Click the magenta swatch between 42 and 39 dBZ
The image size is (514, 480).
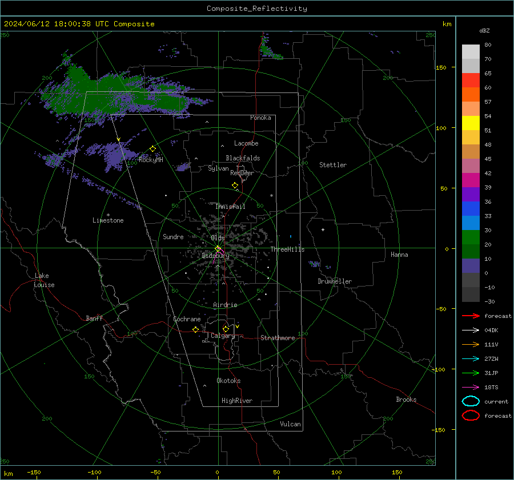[x=471, y=180]
